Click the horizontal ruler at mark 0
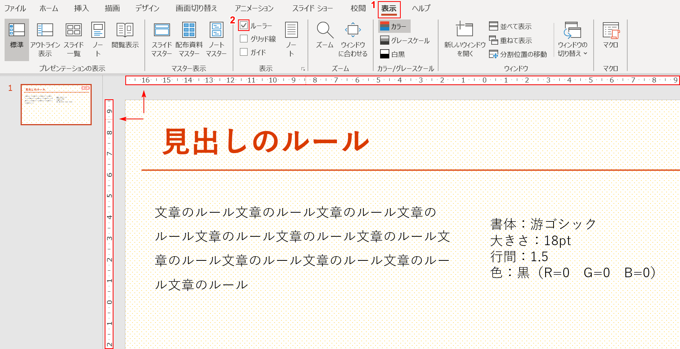680x349 pixels. click(484, 80)
